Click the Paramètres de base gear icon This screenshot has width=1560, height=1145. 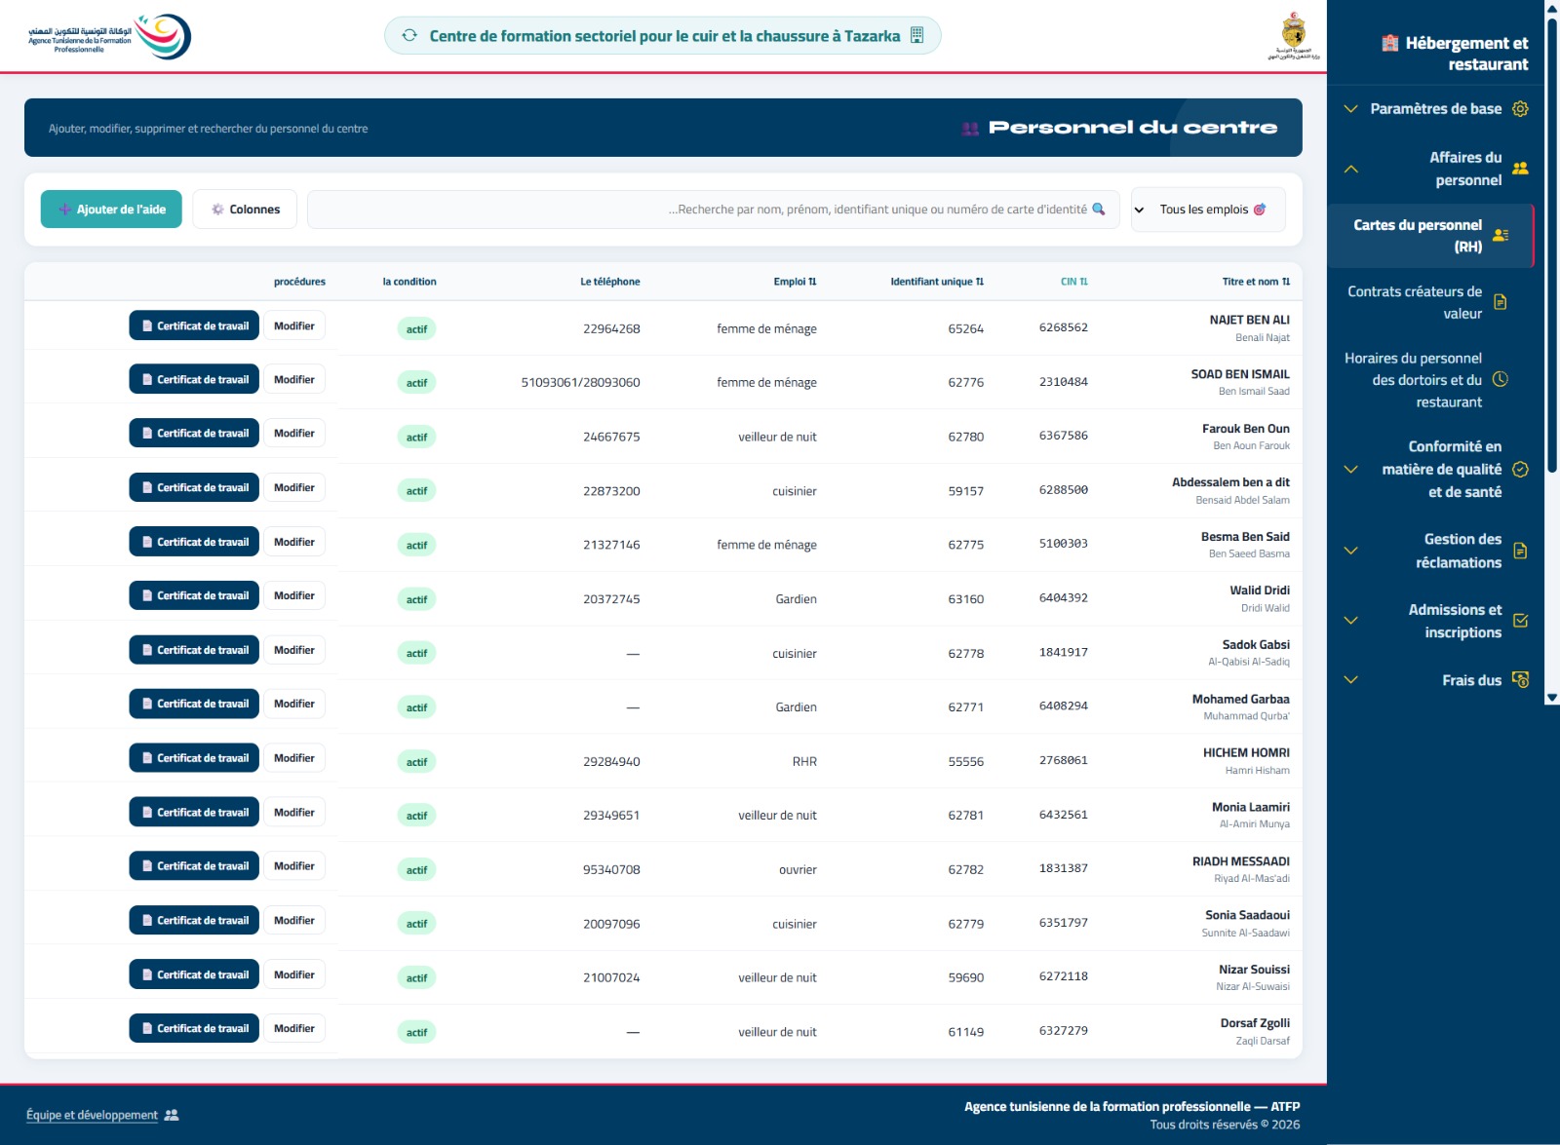(x=1520, y=108)
